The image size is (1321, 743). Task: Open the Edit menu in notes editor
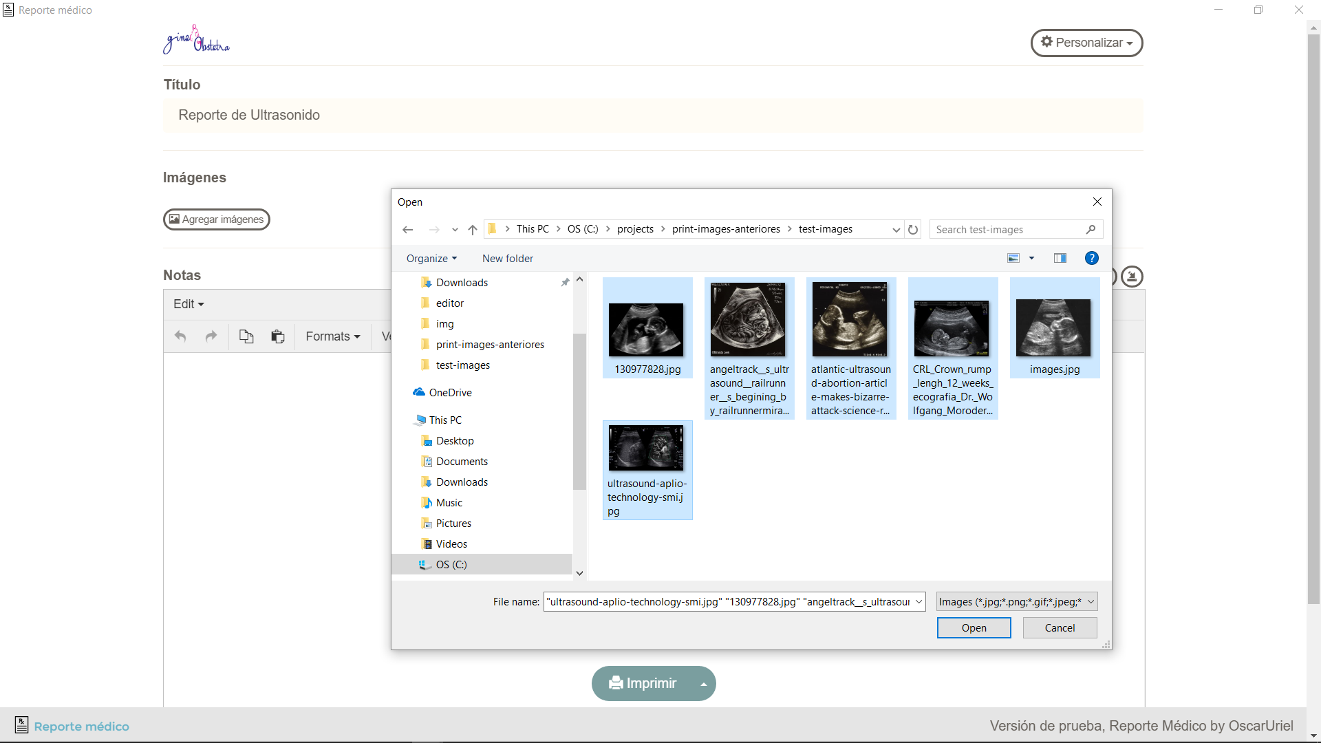tap(189, 304)
